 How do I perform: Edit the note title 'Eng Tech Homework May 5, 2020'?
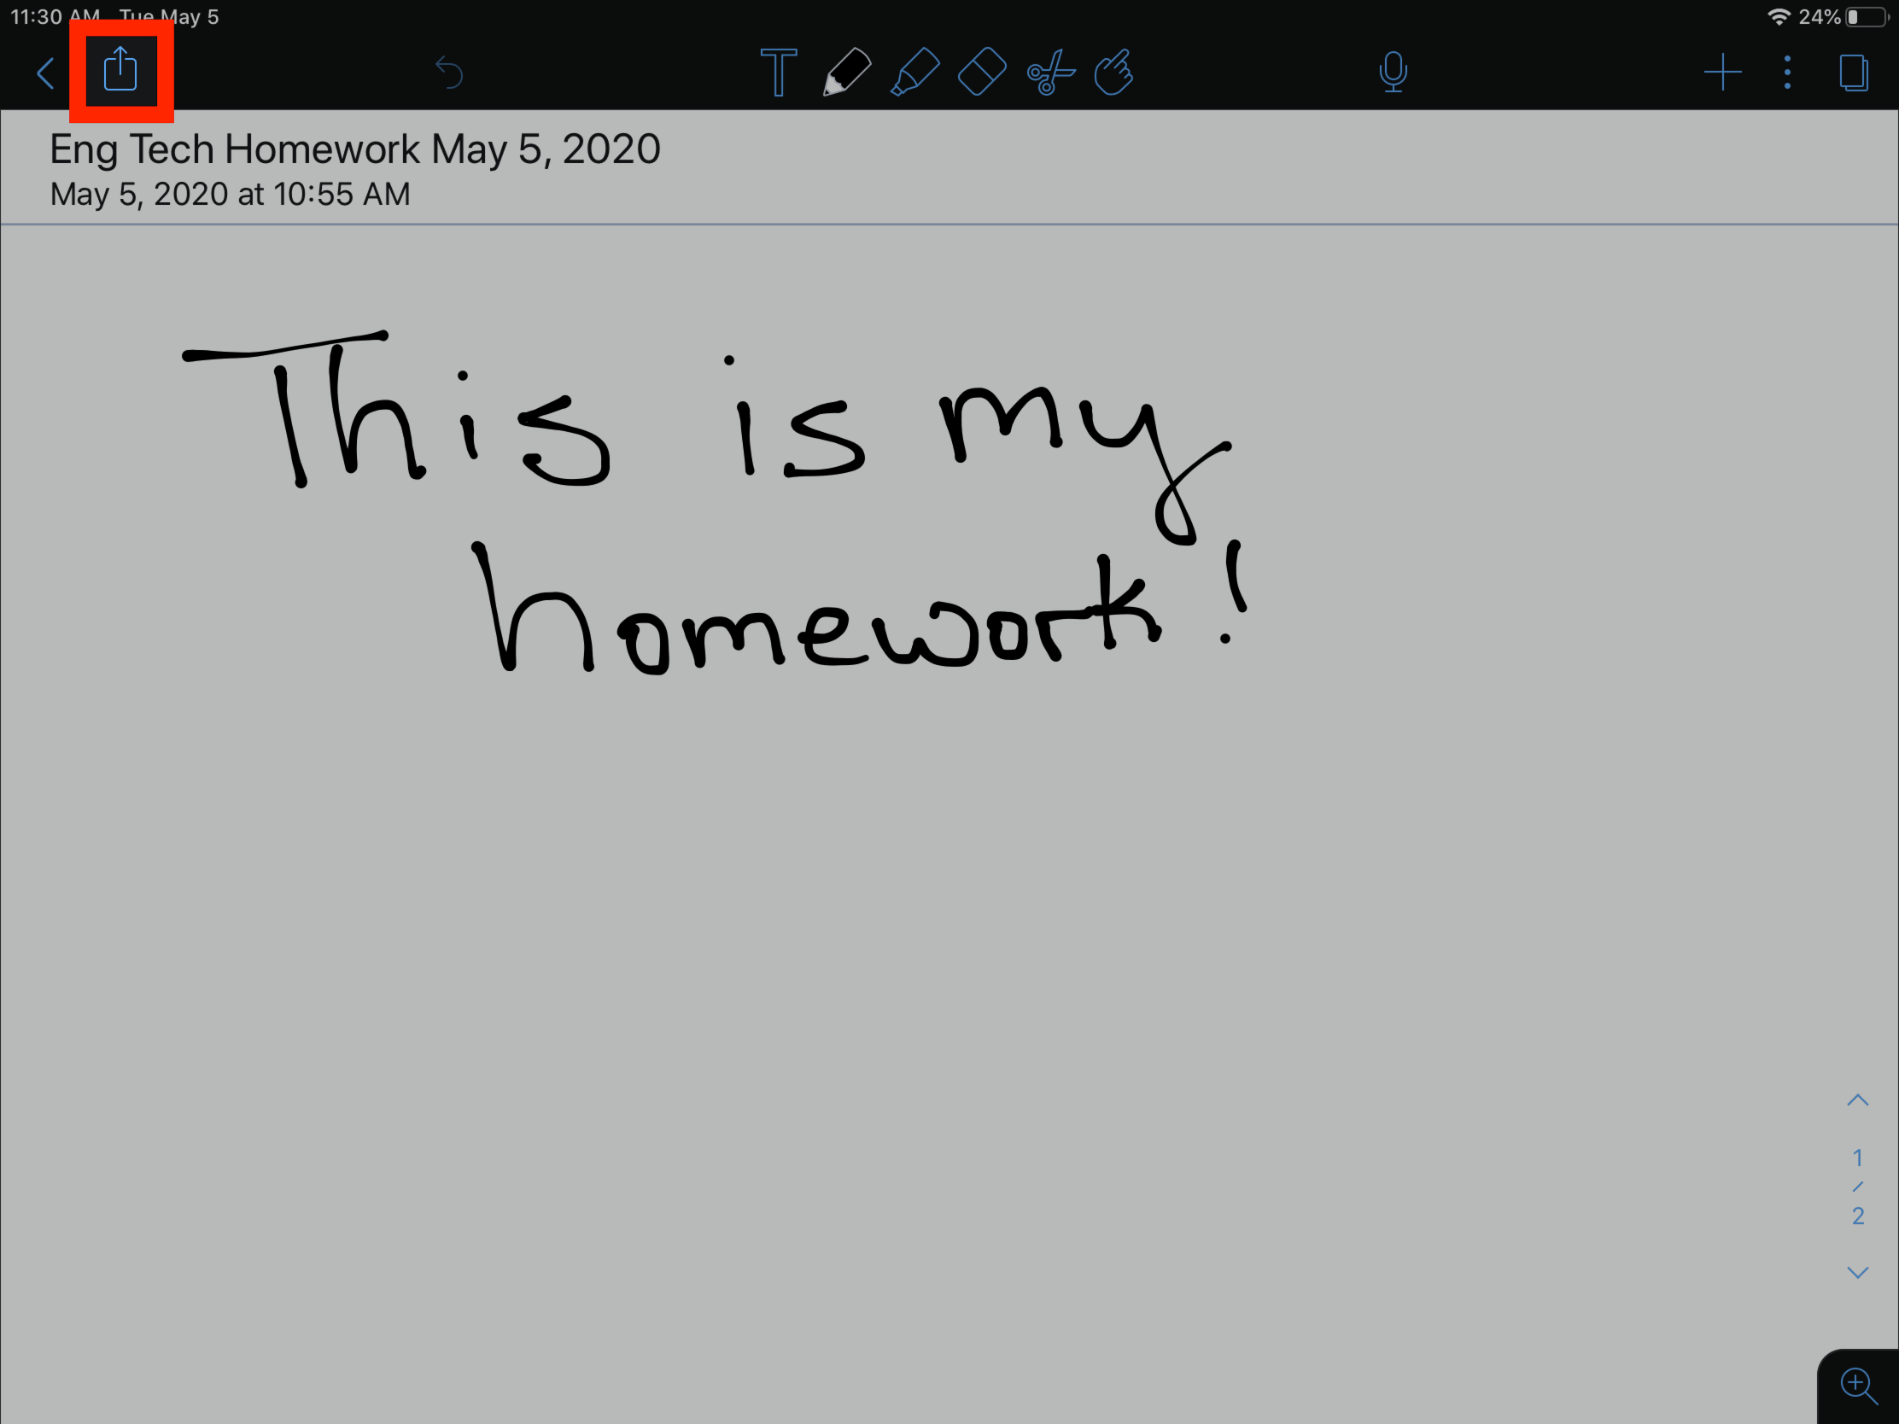click(354, 149)
